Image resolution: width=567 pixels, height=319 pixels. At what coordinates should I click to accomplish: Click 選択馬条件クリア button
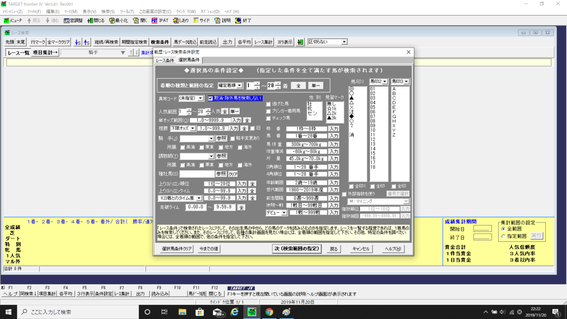(177, 249)
